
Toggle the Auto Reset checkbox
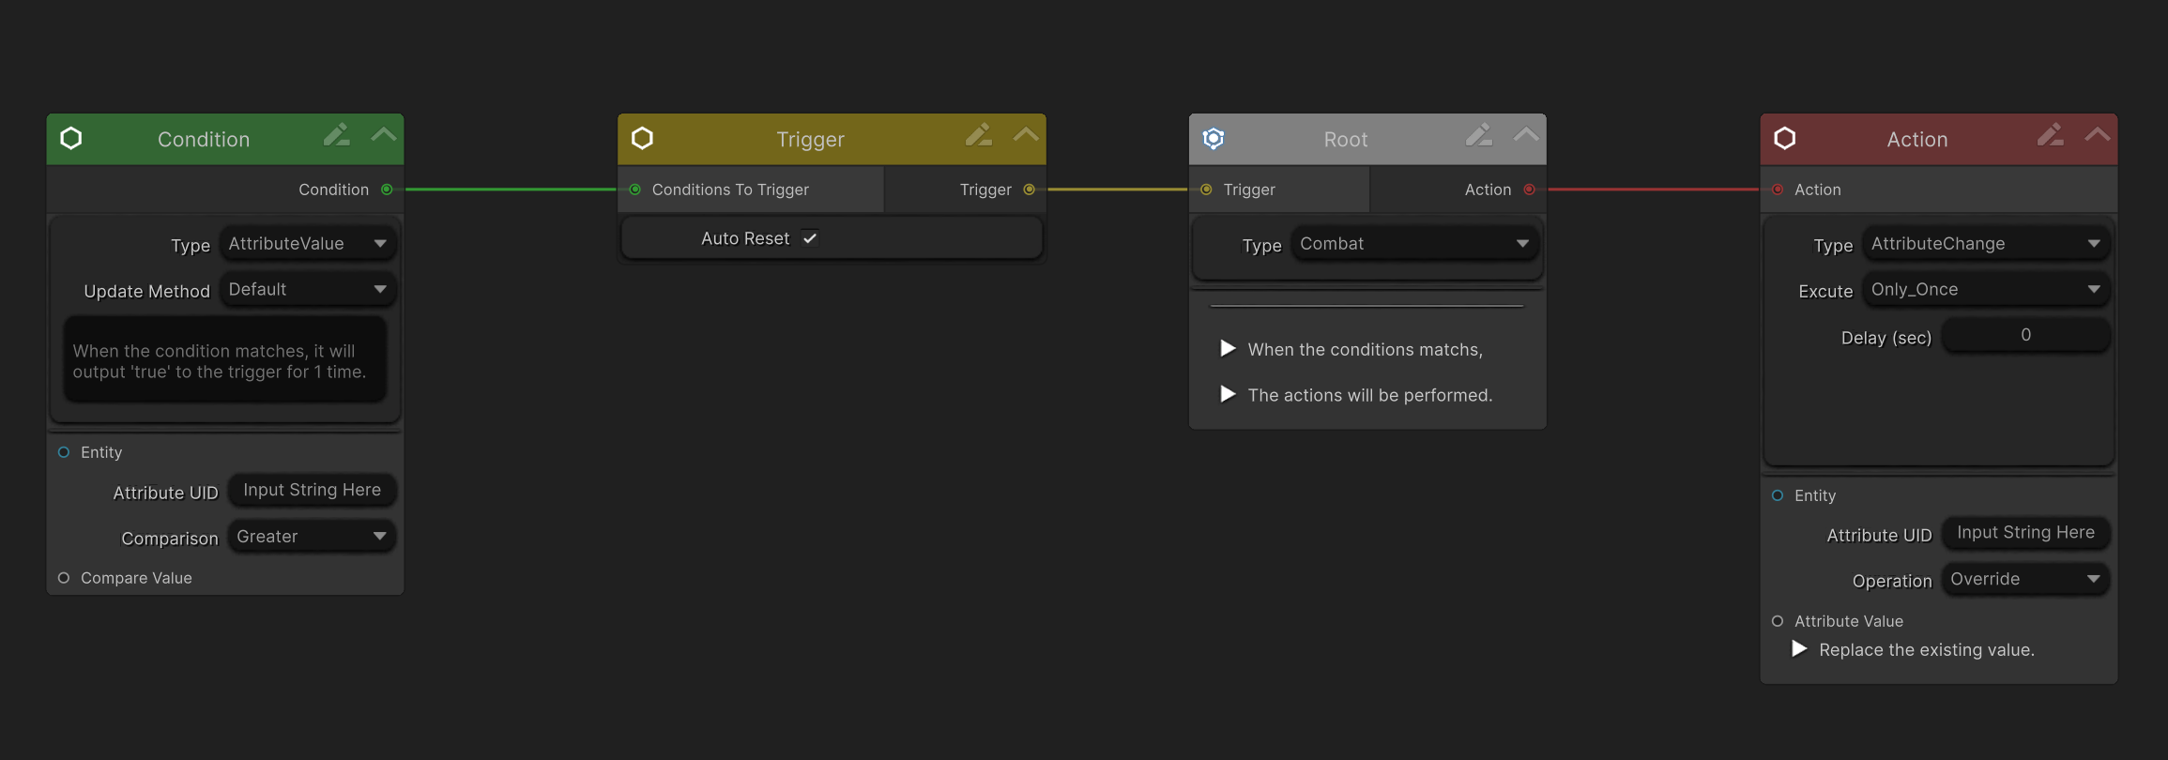tap(810, 238)
